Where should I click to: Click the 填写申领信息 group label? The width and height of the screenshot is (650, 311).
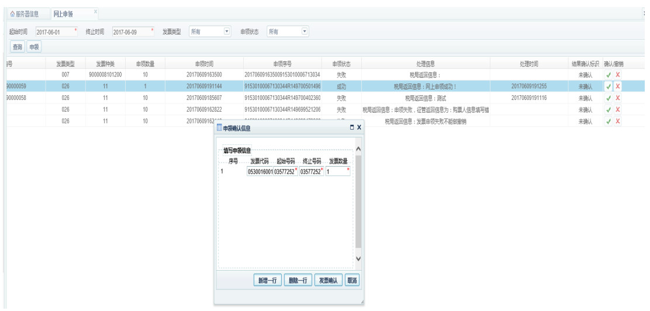click(x=237, y=150)
